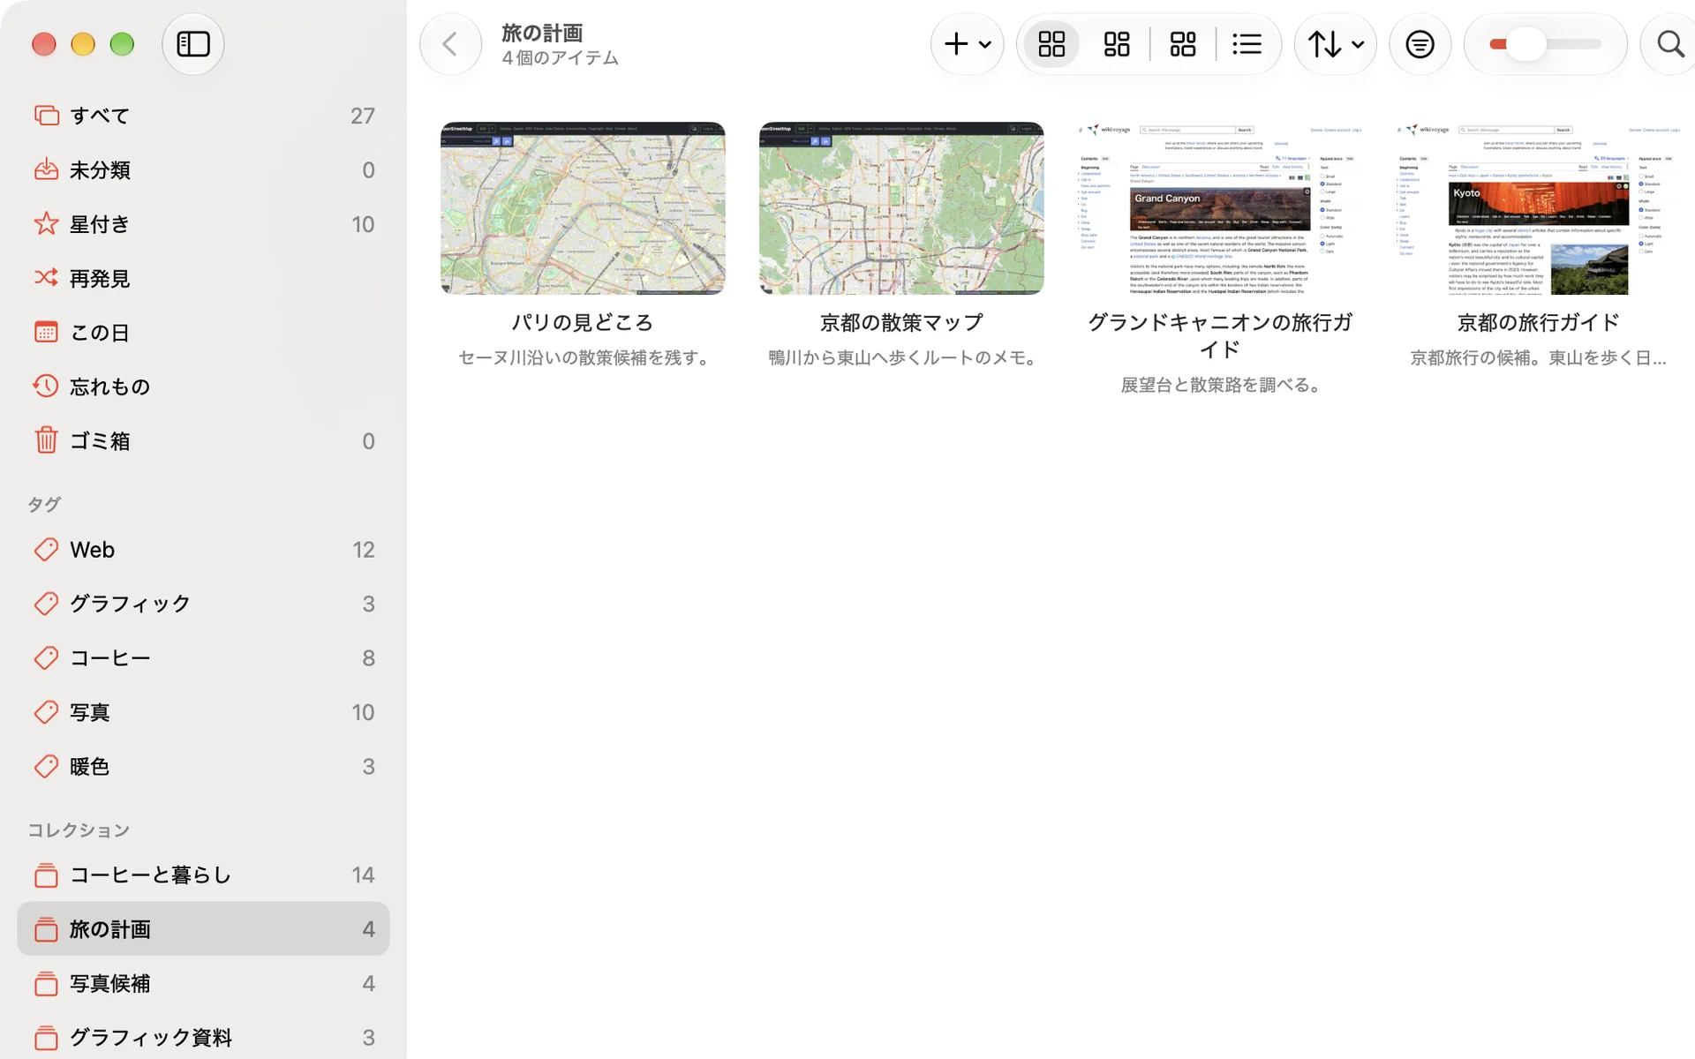Filter by the 写真 tag
Screen dimensions: 1695x1059
coord(203,712)
